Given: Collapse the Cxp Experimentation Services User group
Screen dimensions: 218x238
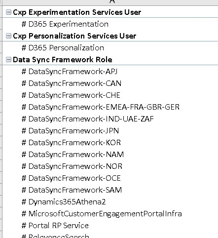Looking at the screenshot, I should [8, 12].
